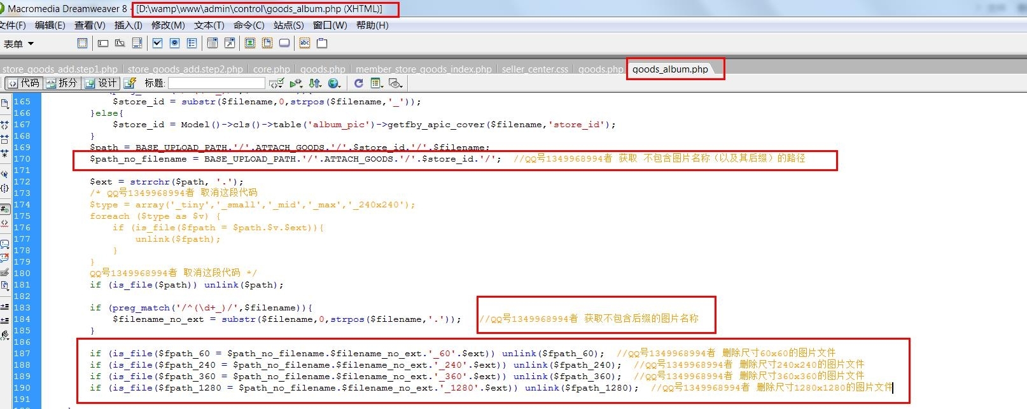The width and height of the screenshot is (1027, 409).
Task: Collapse Full Tag in coding toolbar
Action: click(6, 125)
